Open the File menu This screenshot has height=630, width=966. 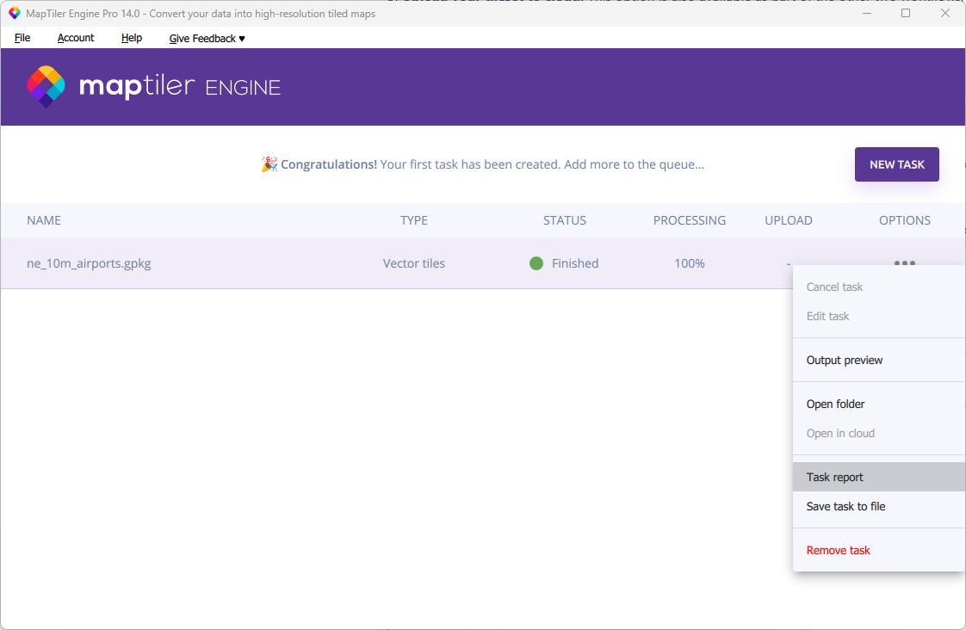pyautogui.click(x=22, y=38)
